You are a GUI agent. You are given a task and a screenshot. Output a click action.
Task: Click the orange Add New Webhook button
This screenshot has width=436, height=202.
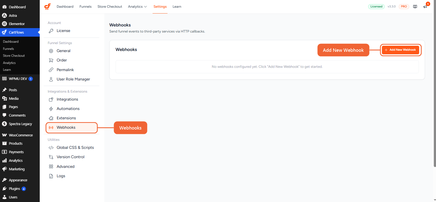pyautogui.click(x=400, y=50)
